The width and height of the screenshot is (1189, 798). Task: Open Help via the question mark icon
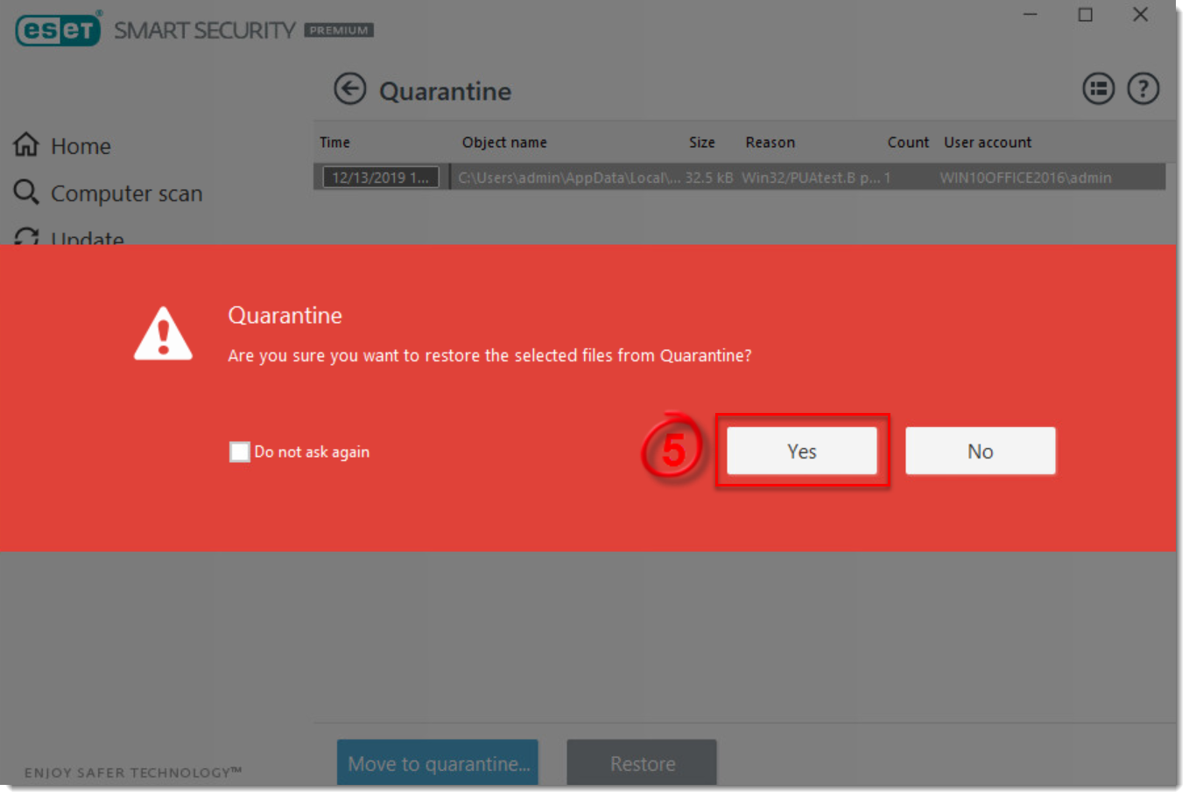coord(1143,88)
